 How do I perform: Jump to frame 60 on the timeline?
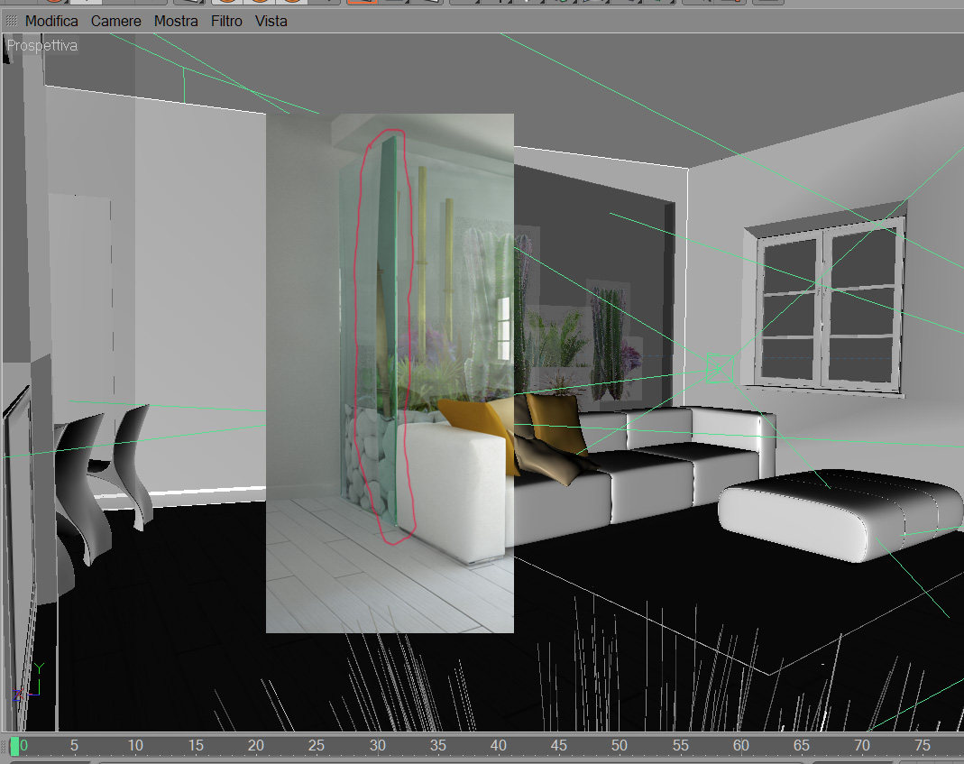(741, 746)
